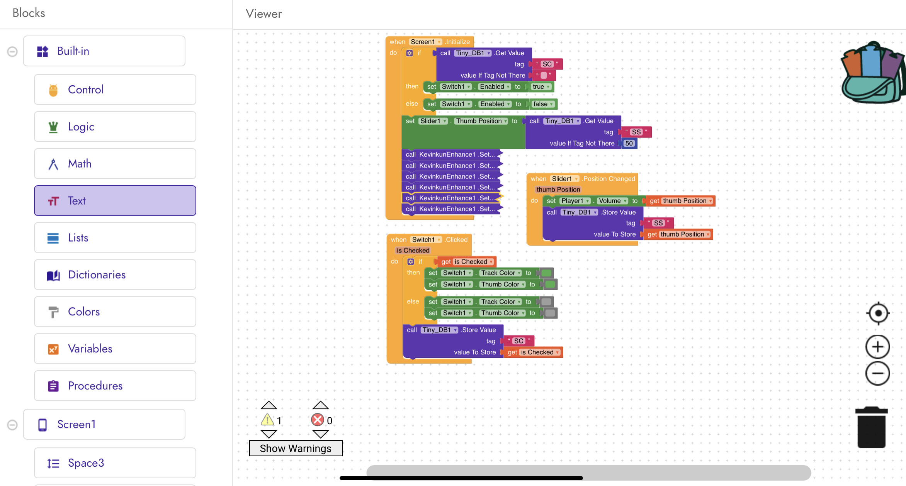Click the trash can icon
The image size is (906, 486).
coord(871,428)
